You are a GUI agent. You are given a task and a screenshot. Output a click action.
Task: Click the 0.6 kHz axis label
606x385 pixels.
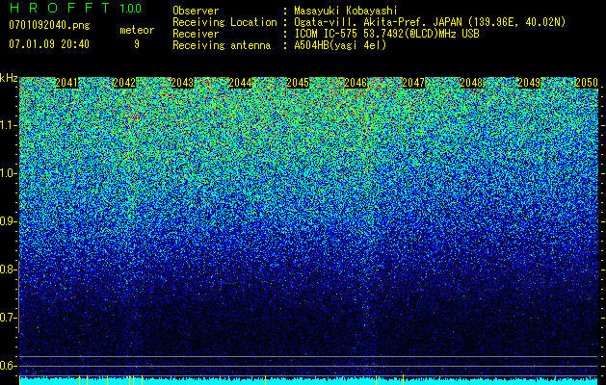click(x=8, y=366)
